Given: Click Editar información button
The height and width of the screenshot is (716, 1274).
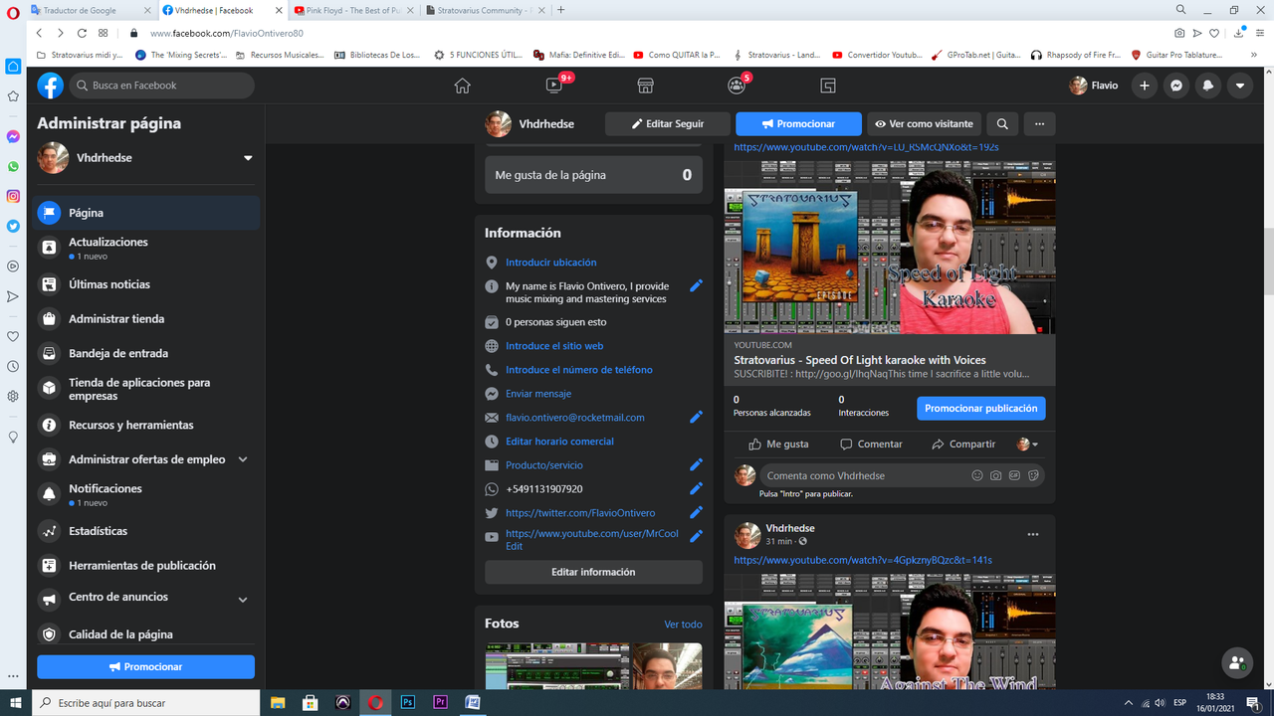Looking at the screenshot, I should 593,572.
